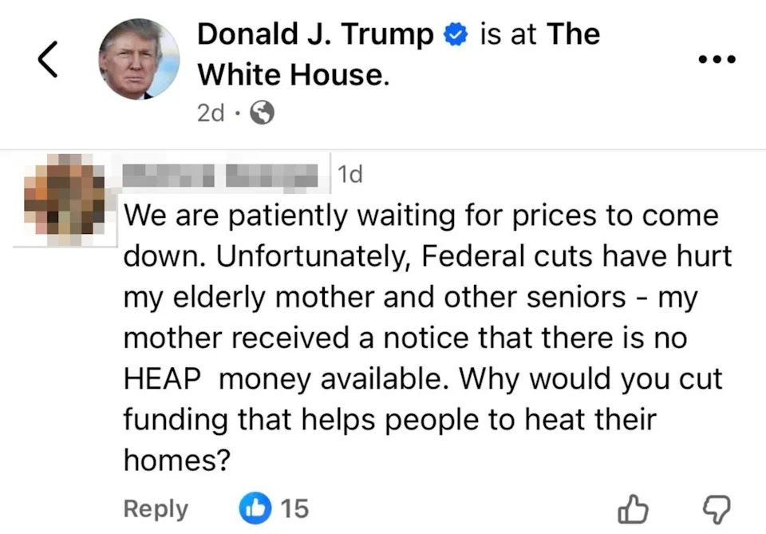Dislike the comment with the thumbs-down icon
This screenshot has height=534, width=766.
click(x=717, y=508)
